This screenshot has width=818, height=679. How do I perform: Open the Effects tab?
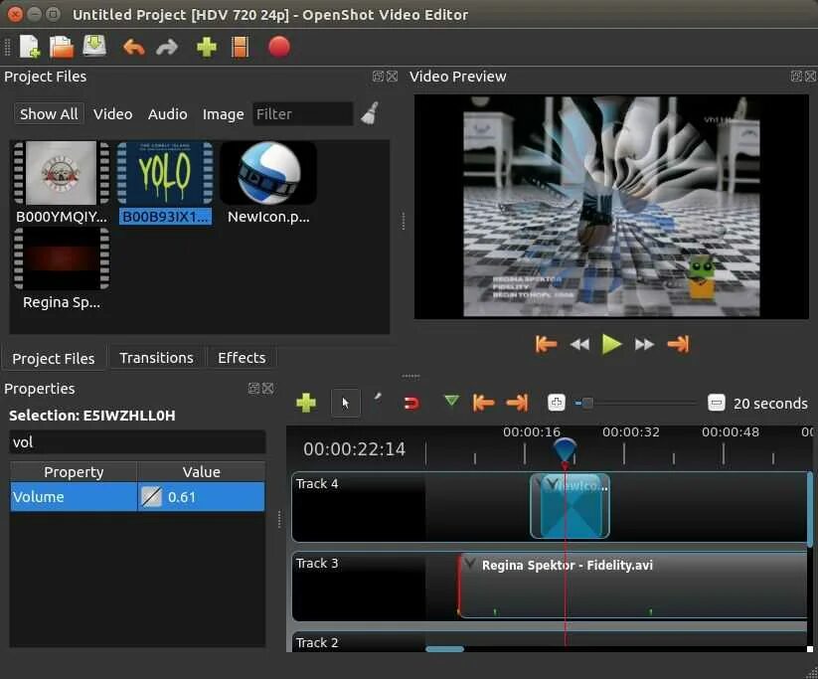pyautogui.click(x=242, y=357)
